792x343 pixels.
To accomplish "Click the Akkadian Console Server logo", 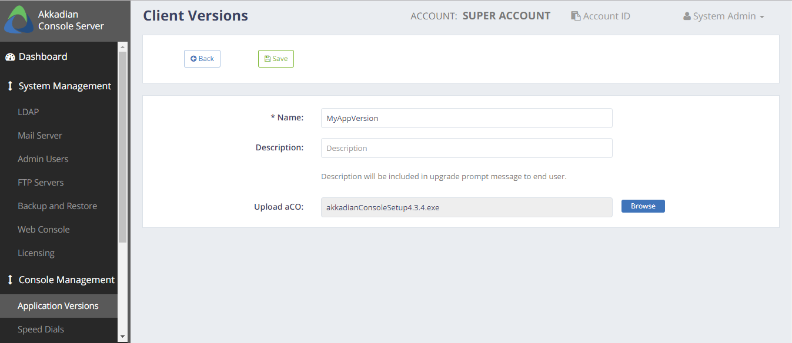I will click(x=19, y=19).
